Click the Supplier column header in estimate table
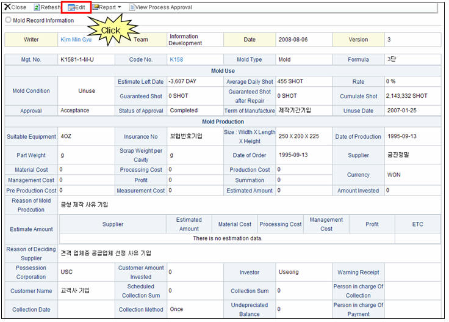 pos(113,224)
